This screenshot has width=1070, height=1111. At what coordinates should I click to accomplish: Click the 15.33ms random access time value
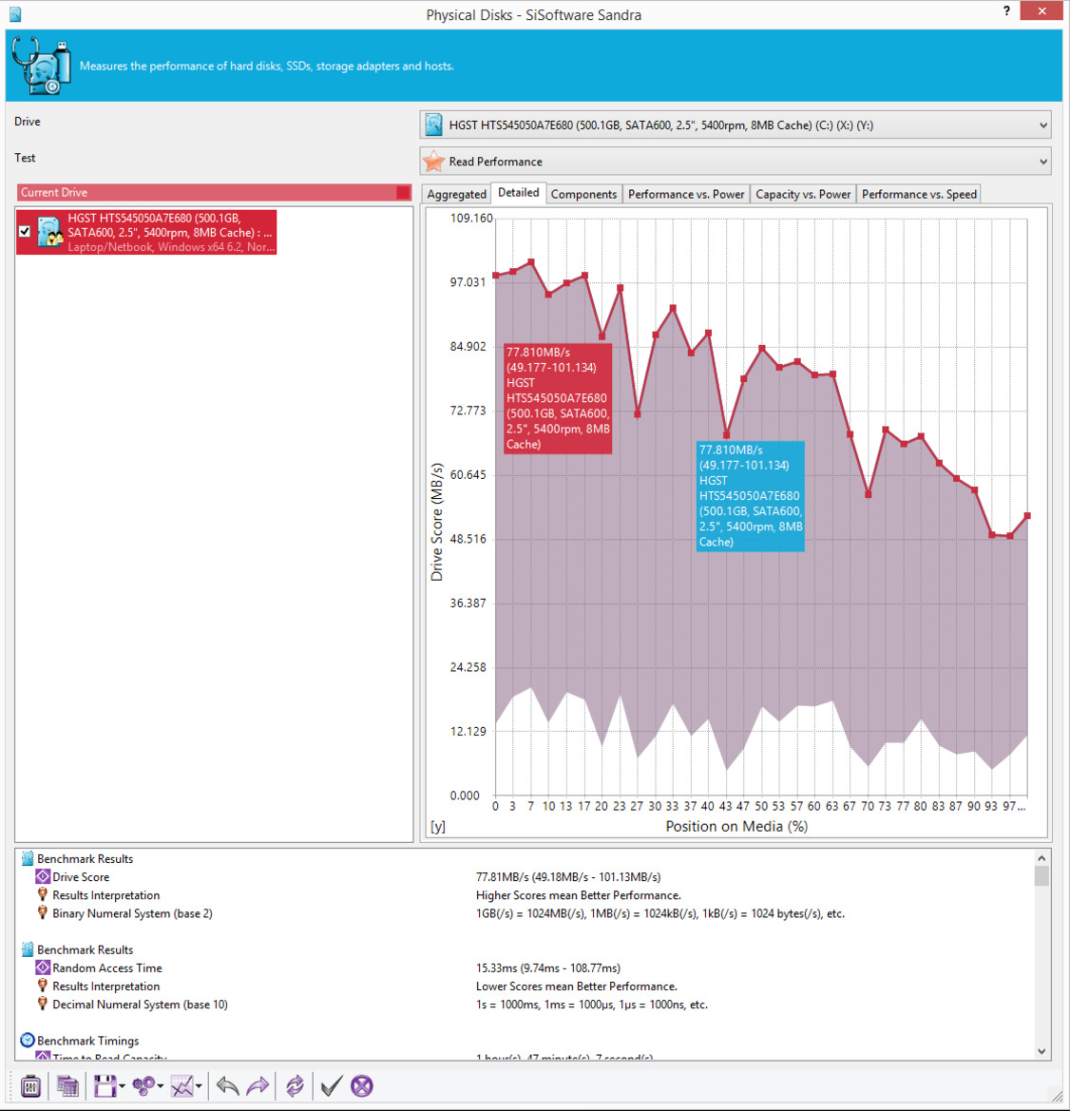point(548,968)
